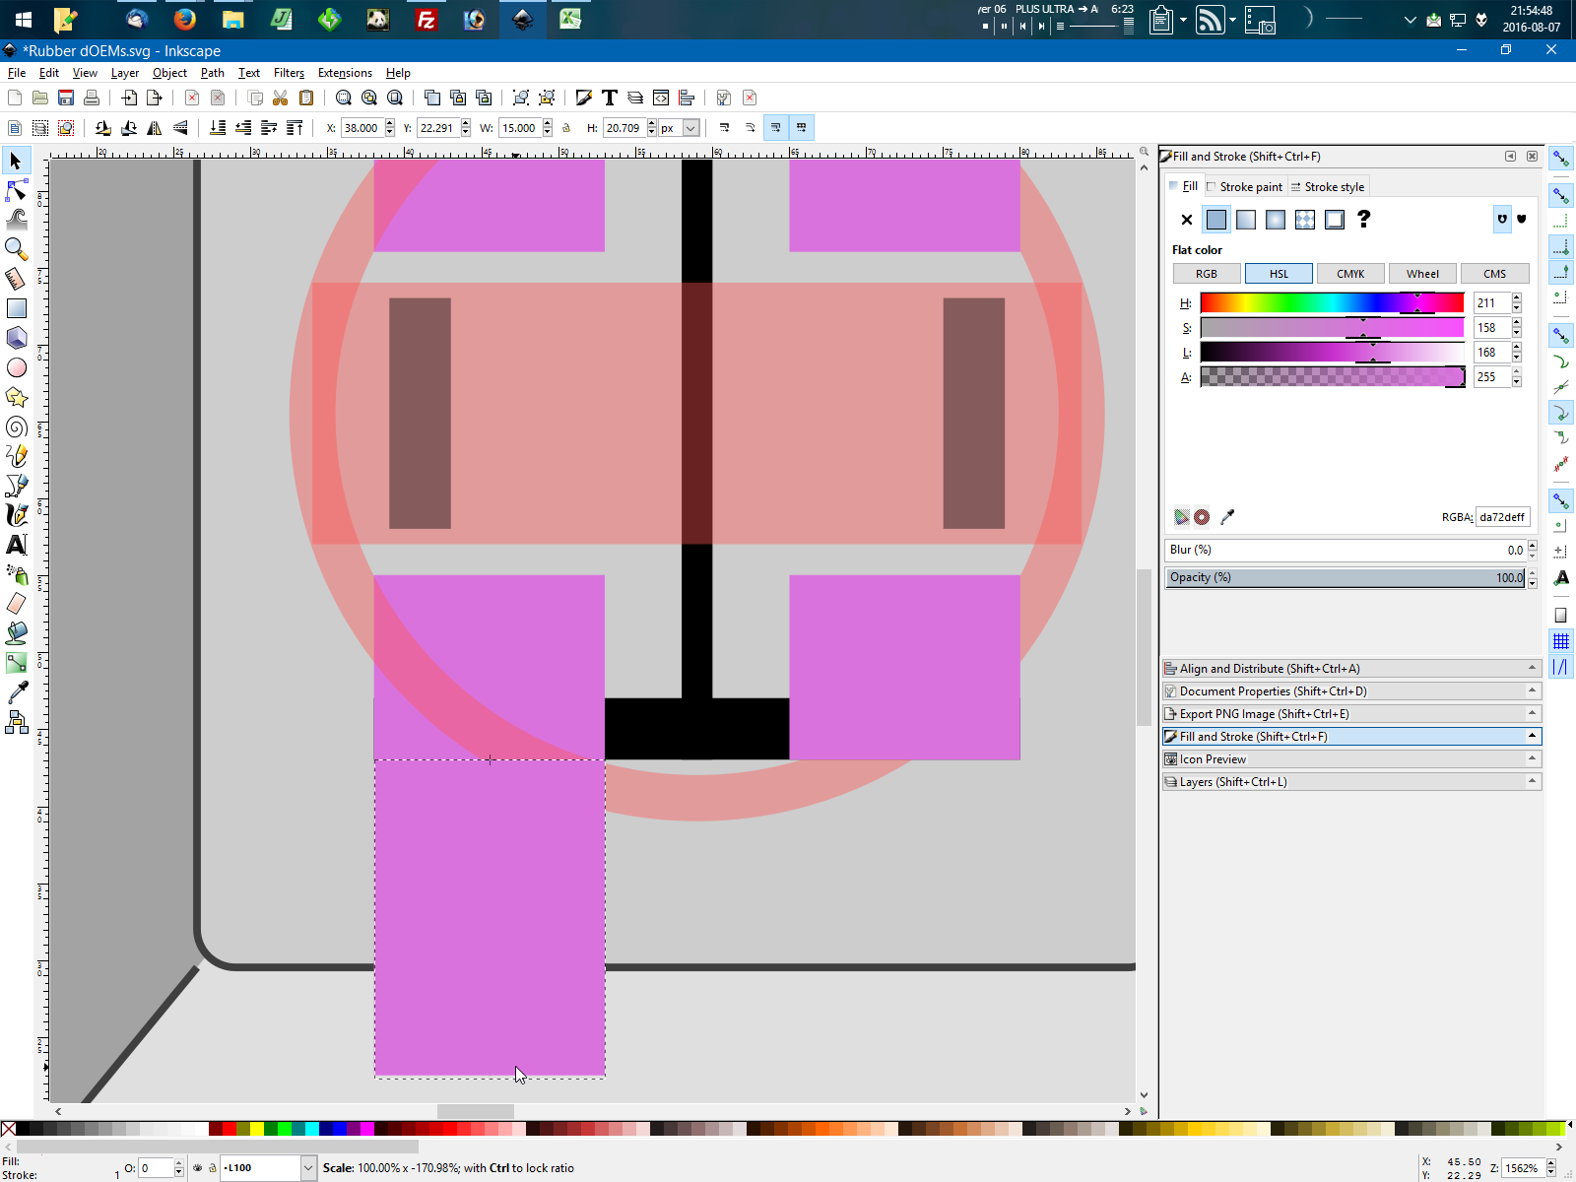Image resolution: width=1576 pixels, height=1182 pixels.
Task: Switch to the Stroke paint tab
Action: click(1246, 186)
